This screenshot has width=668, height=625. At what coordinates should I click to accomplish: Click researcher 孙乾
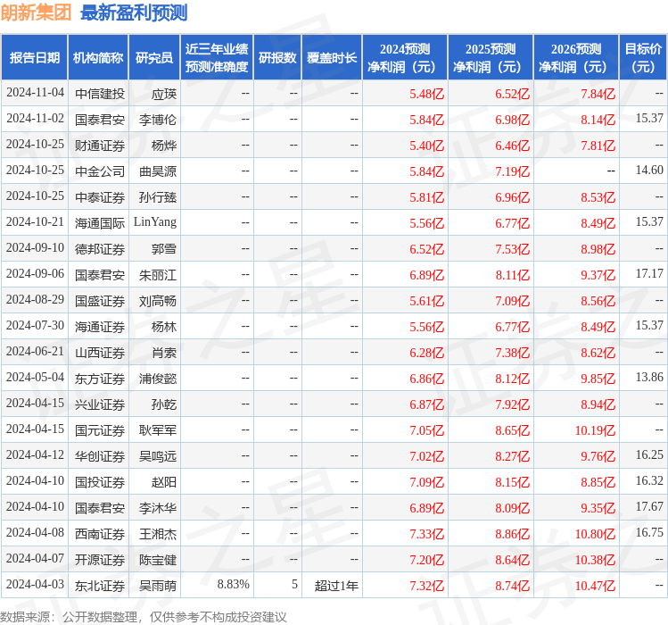point(164,404)
